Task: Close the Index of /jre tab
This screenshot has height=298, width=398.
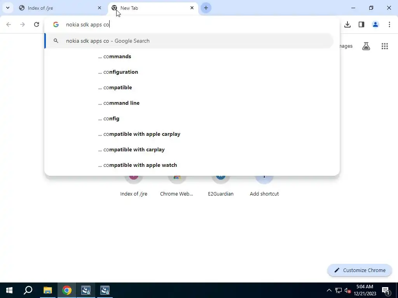Action: click(x=99, y=8)
